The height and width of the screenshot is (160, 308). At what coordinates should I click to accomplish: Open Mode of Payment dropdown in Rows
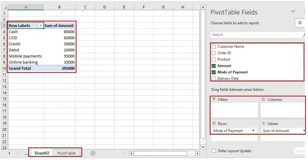point(253,131)
